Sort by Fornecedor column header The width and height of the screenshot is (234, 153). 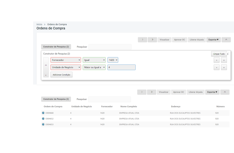(107, 106)
